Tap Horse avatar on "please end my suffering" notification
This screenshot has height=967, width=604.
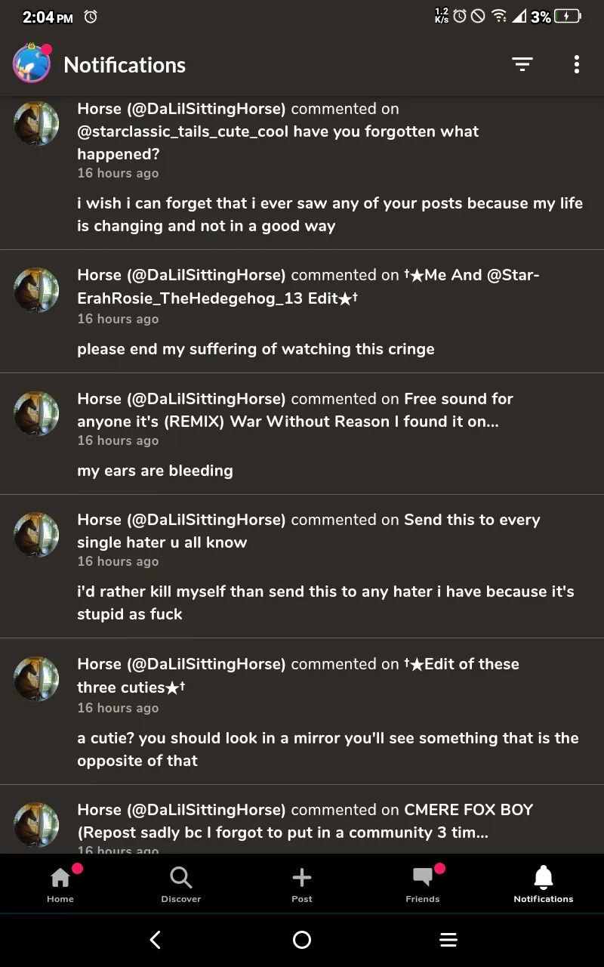click(36, 290)
